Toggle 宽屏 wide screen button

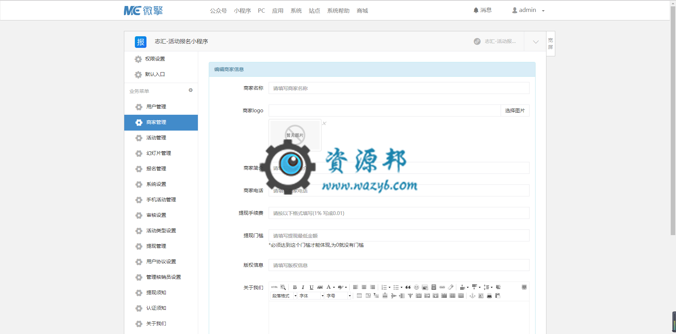(551, 44)
